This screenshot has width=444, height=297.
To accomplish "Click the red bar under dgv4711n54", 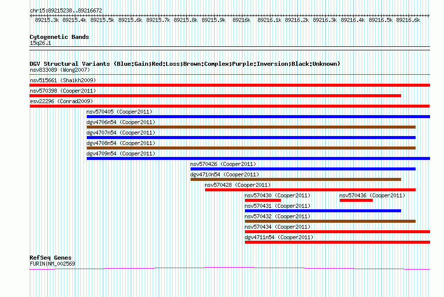I will (x=337, y=242).
